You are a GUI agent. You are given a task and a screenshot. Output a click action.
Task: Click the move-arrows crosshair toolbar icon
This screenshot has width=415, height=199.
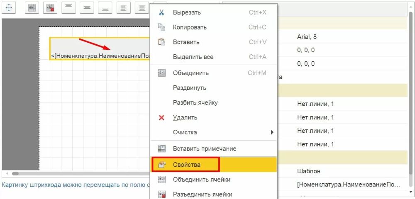9,7
